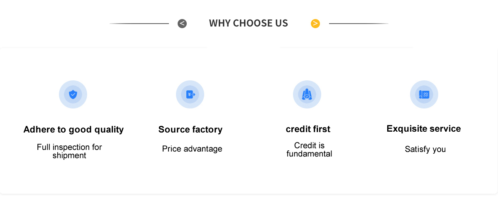Click the yellow next arrow beside the heading
The width and height of the screenshot is (498, 212).
coord(315,24)
